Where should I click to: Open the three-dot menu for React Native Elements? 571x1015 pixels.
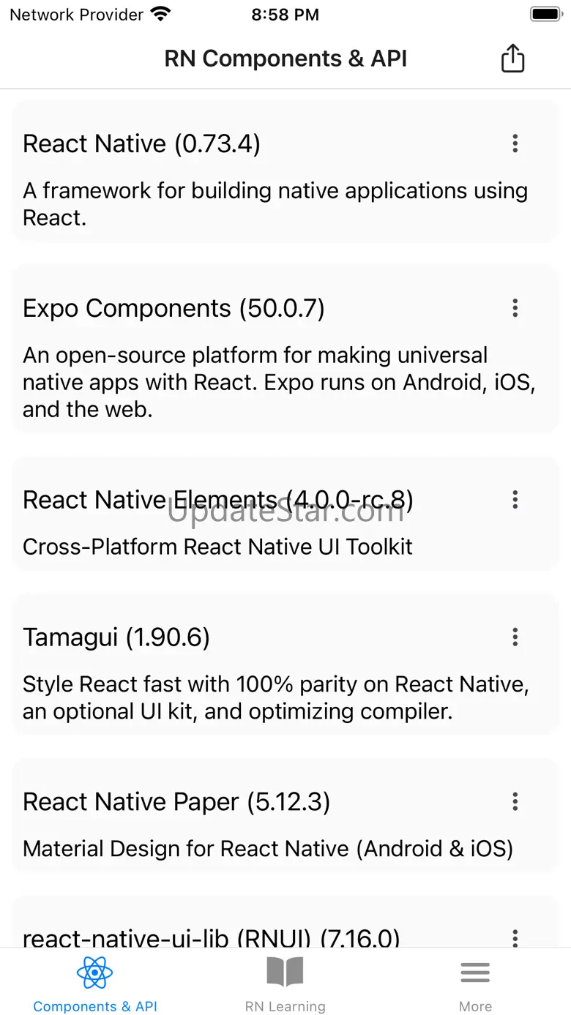pyautogui.click(x=515, y=500)
